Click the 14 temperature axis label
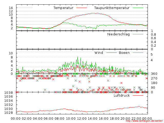Viewport: 164px width, 123px height. pos(11,8)
